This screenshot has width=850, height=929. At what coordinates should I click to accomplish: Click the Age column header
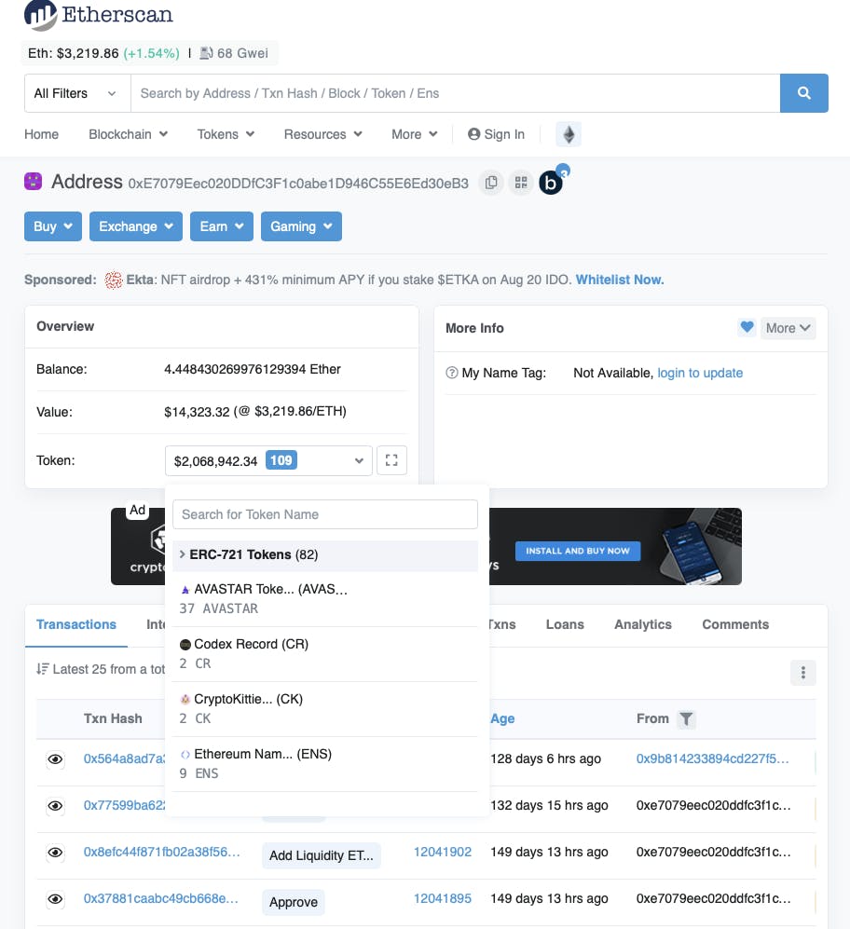pos(502,718)
